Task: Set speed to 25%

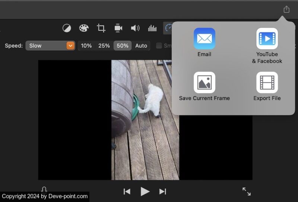Action: pyautogui.click(x=104, y=46)
